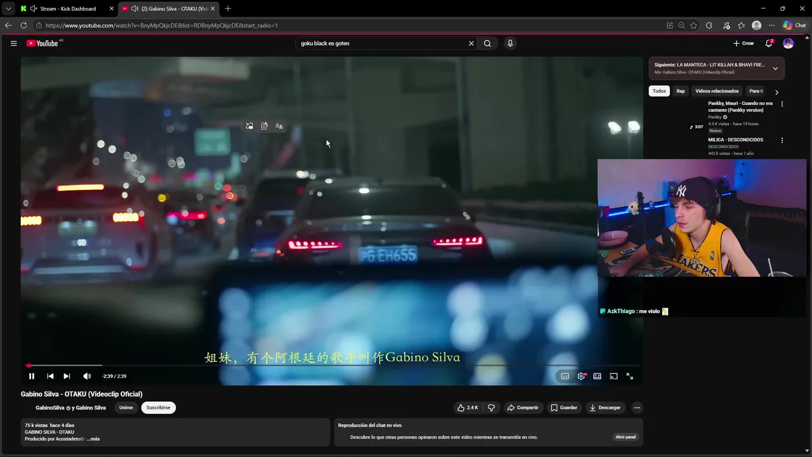Select the Para ti filter chip
The height and width of the screenshot is (457, 812).
pyautogui.click(x=756, y=91)
